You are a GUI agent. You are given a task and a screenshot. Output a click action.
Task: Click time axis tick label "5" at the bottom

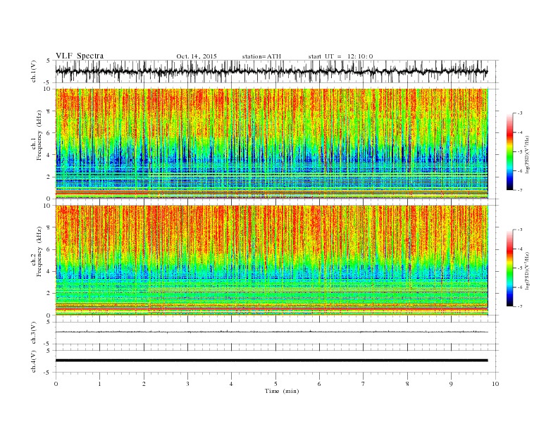tap(275, 384)
